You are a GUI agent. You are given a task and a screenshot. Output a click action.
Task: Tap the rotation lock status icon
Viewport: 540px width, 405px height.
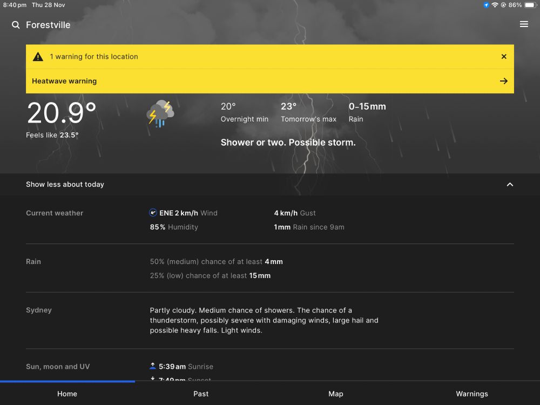tap(503, 5)
